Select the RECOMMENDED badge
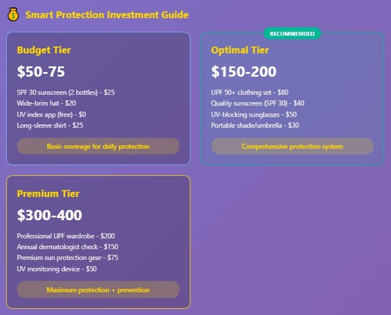Image resolution: width=391 pixels, height=315 pixels. pos(292,33)
